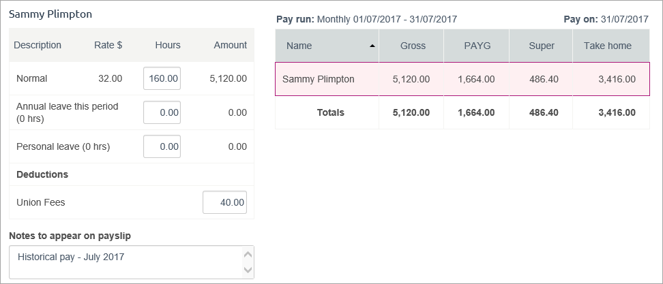
Task: Click Sammy Plimpton's take home 3,416.00
Action: click(617, 79)
